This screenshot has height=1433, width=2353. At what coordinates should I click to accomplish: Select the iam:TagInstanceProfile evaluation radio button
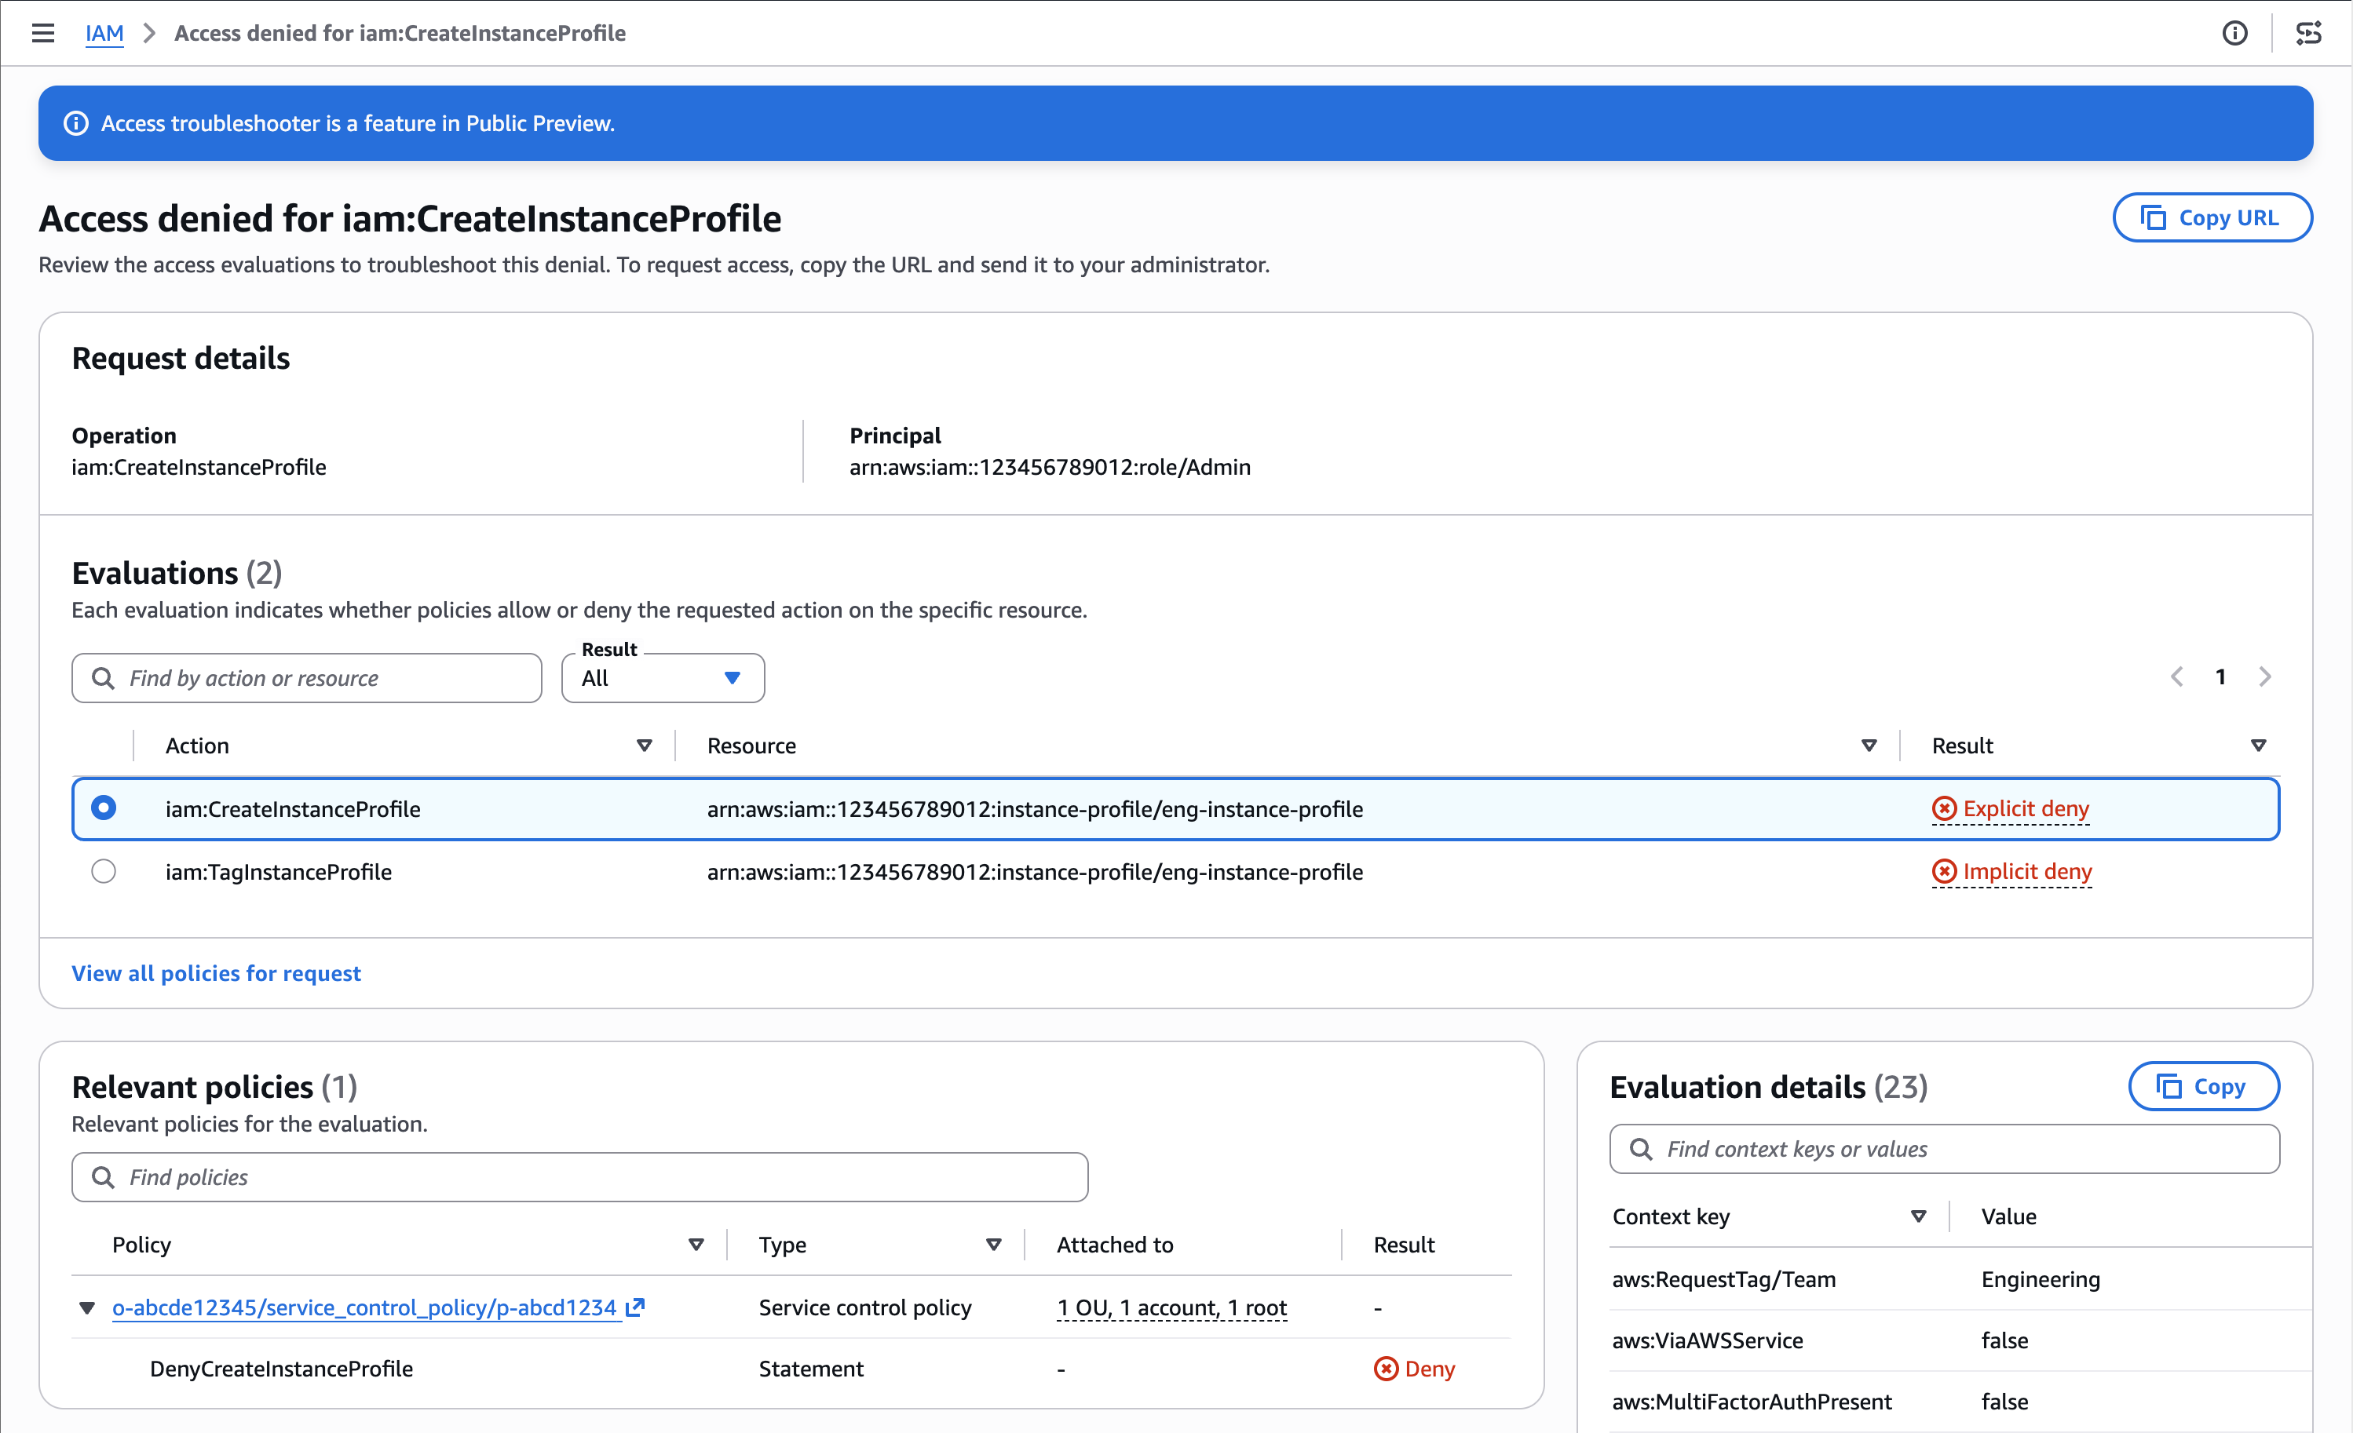click(x=104, y=872)
